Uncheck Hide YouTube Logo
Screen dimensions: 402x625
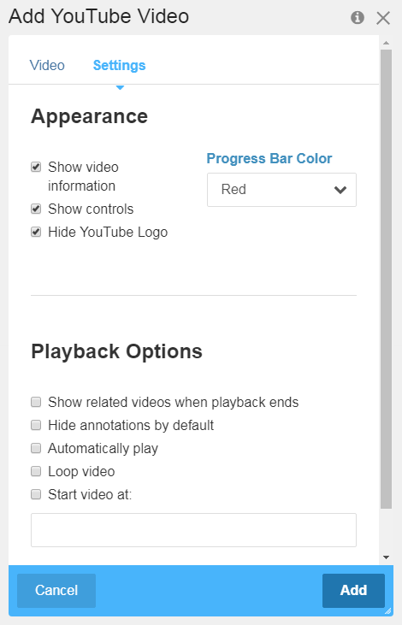[x=36, y=232]
